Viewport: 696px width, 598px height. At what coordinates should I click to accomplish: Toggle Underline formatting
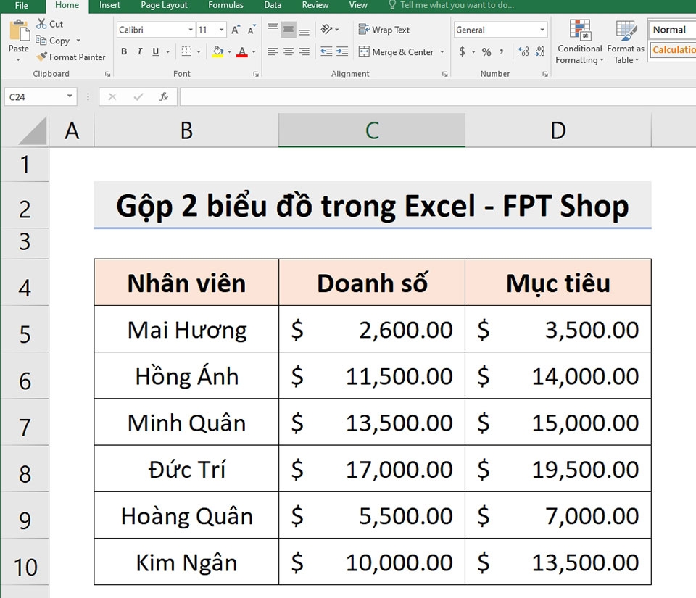click(x=155, y=51)
